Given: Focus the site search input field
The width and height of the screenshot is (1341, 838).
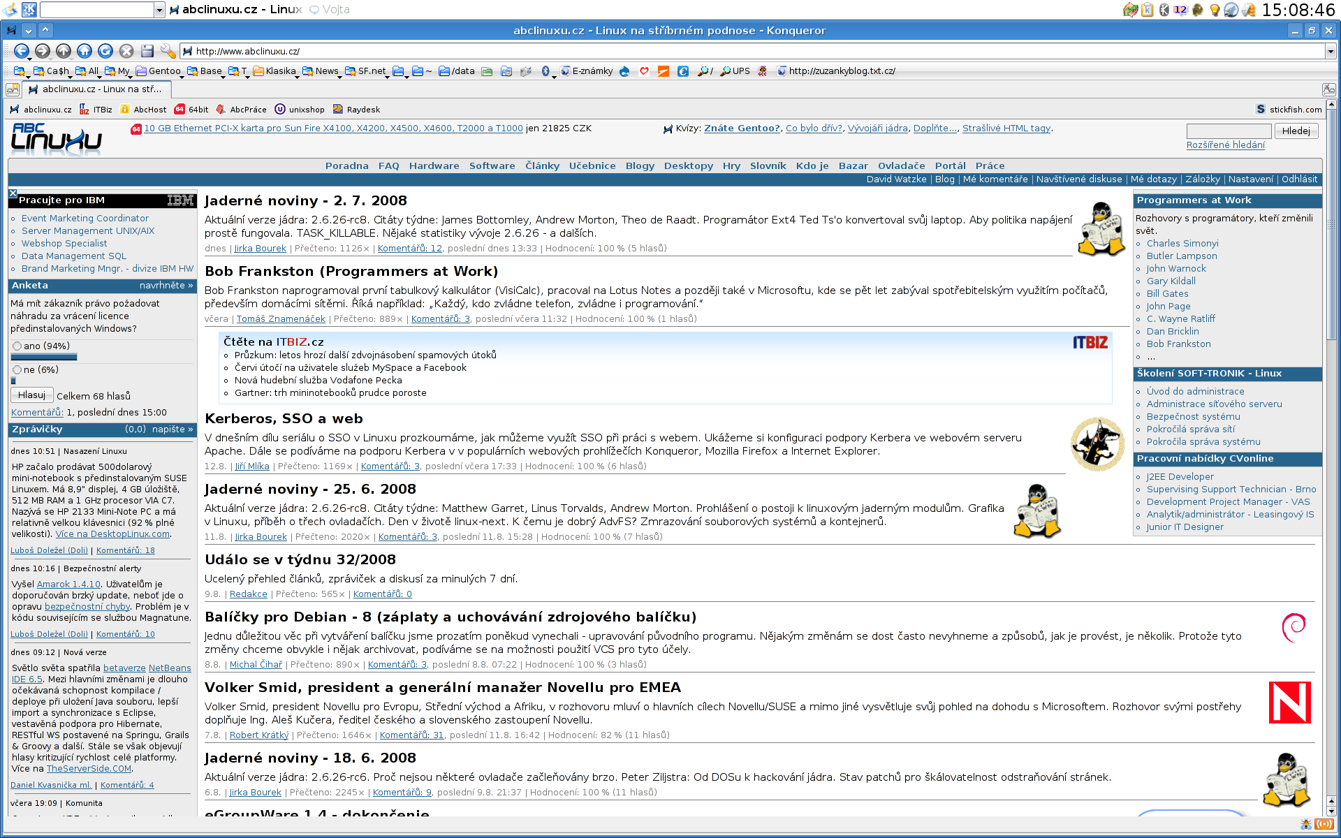Looking at the screenshot, I should pyautogui.click(x=1229, y=131).
